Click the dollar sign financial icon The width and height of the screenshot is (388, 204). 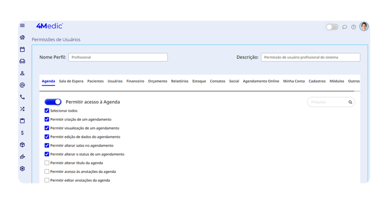22,133
